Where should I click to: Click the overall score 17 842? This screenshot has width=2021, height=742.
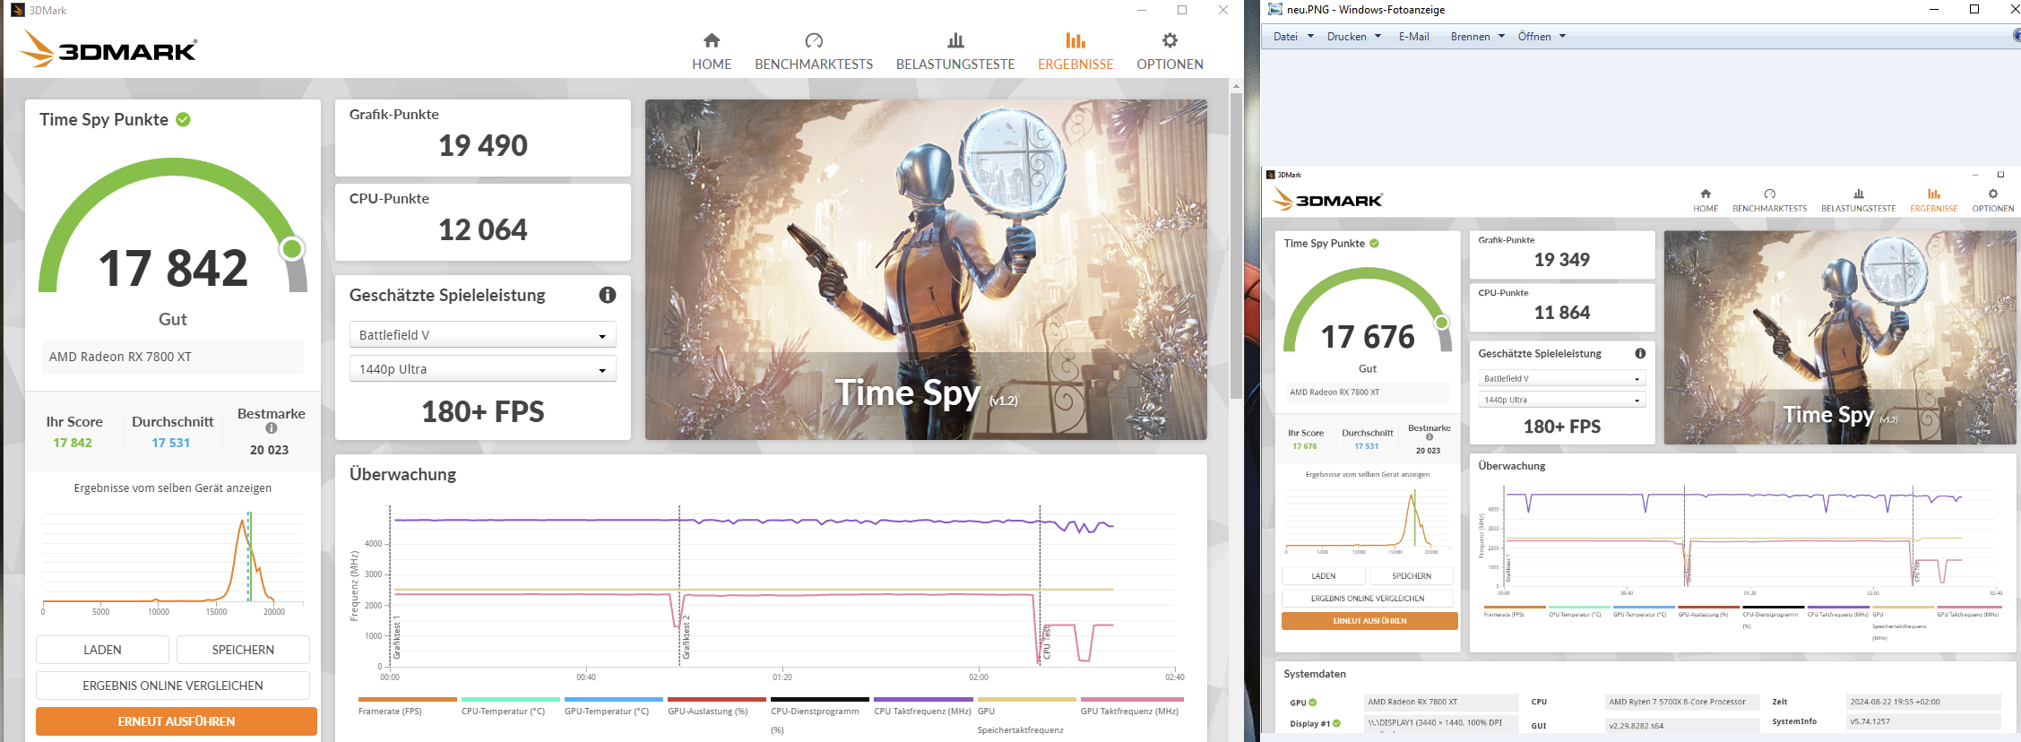pyautogui.click(x=173, y=269)
